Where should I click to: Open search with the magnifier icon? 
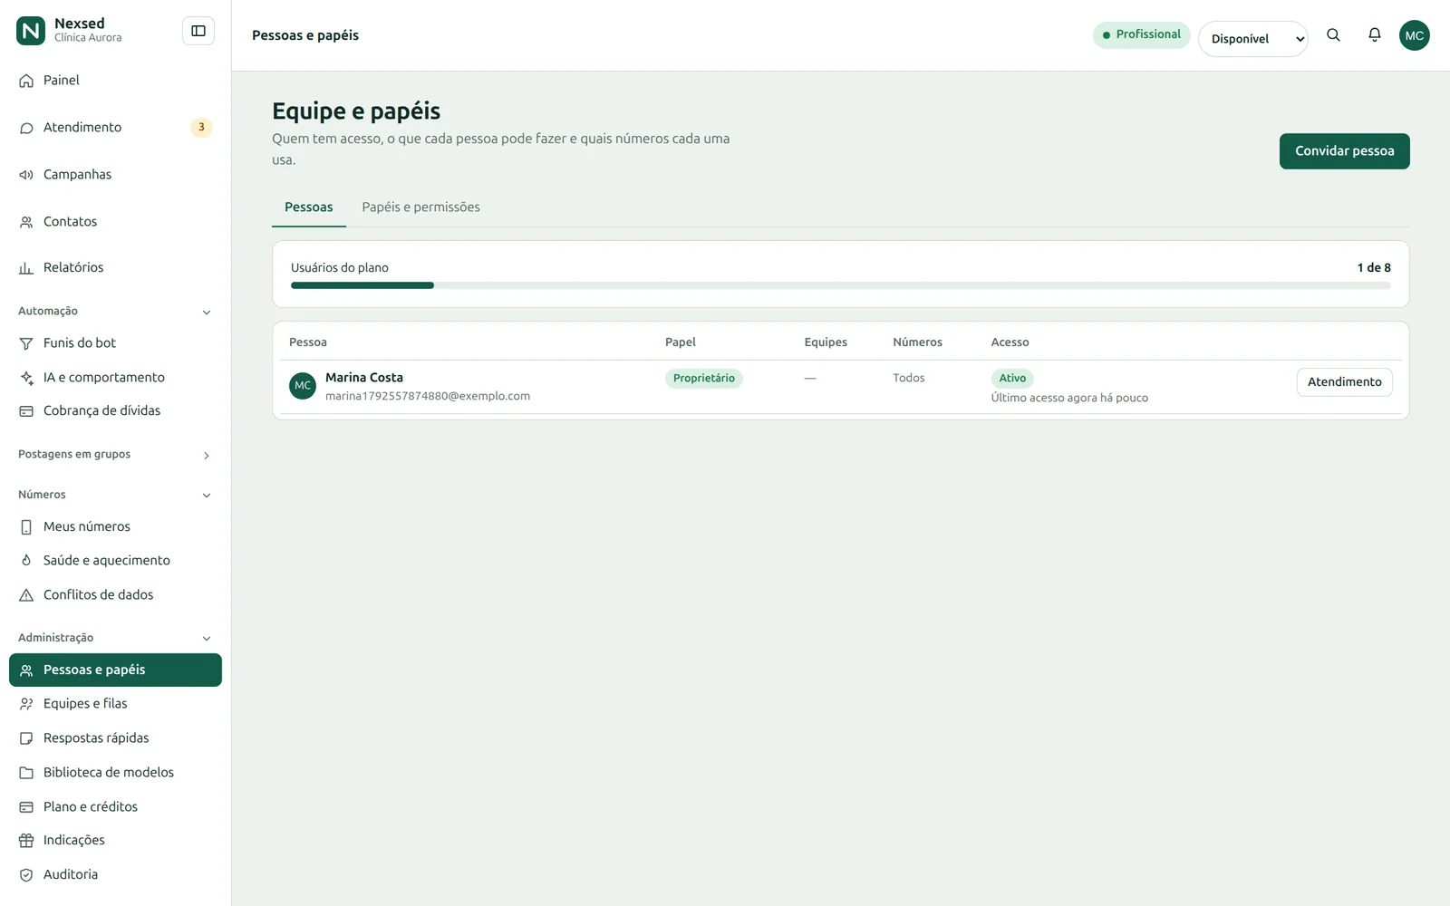tap(1333, 35)
